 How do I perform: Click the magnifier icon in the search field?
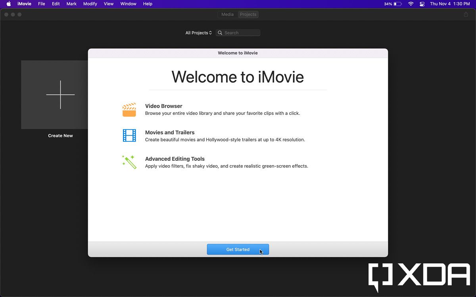220,32
